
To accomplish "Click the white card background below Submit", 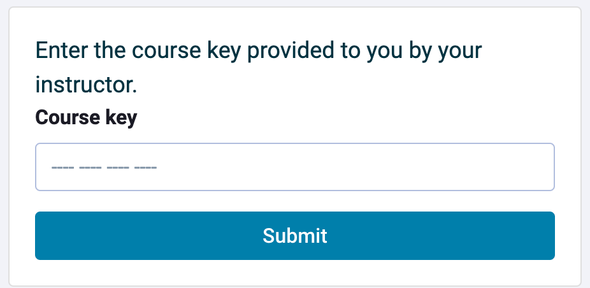I will [x=294, y=272].
